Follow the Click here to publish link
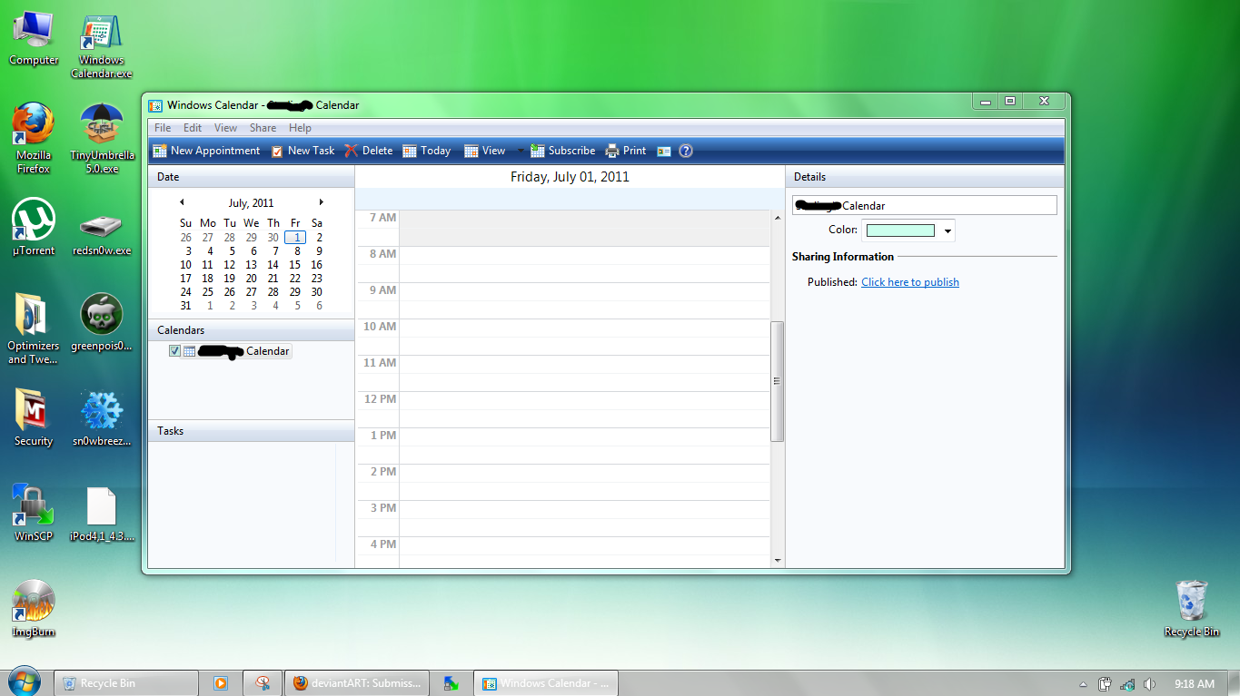 click(909, 281)
